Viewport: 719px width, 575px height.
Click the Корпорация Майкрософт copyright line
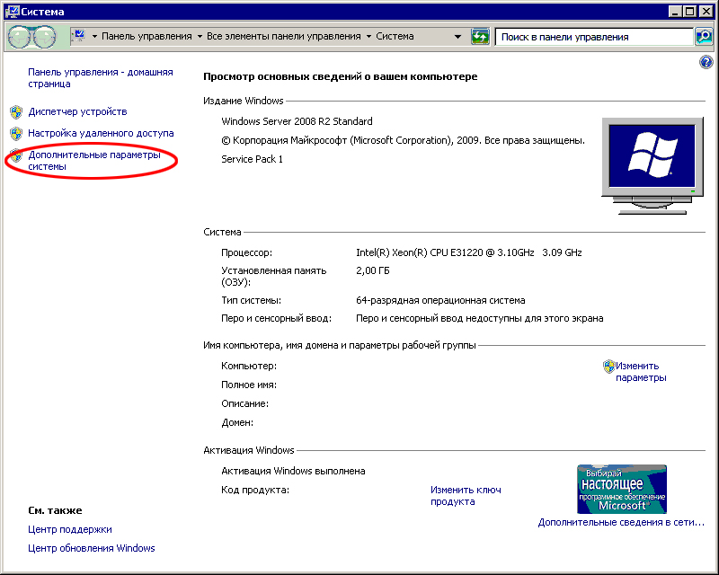[x=403, y=140]
